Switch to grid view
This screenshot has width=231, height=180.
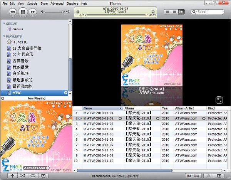174,12
